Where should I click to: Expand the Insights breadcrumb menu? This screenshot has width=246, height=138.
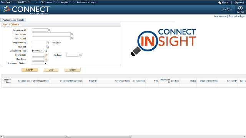(66, 2)
